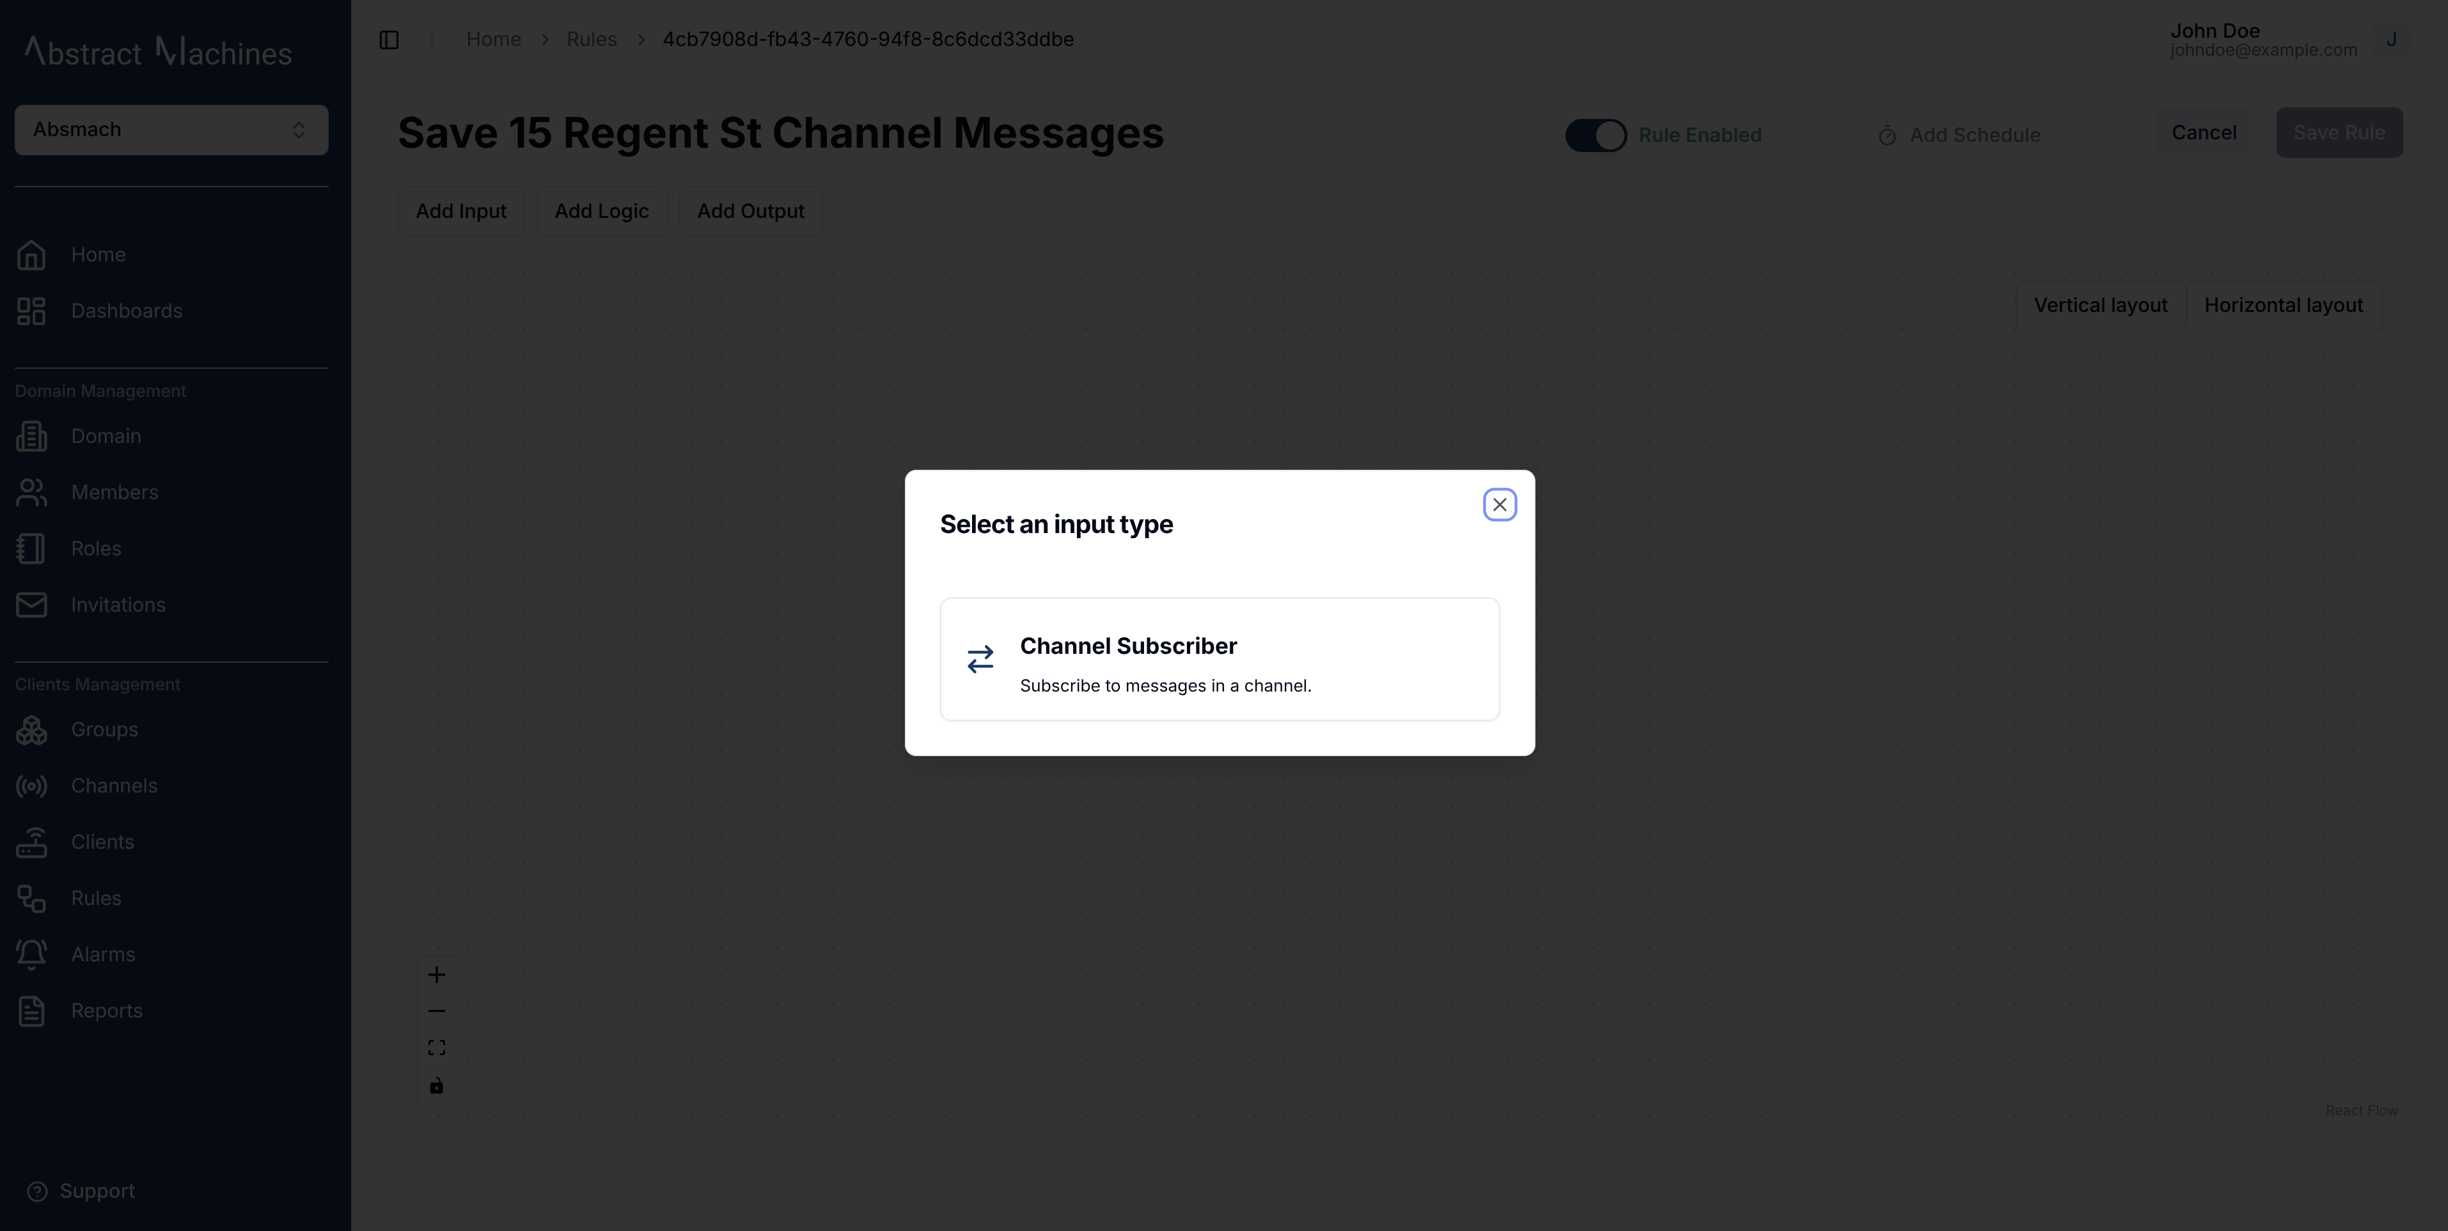The width and height of the screenshot is (2448, 1231).
Task: Toggle canvas interactivity lock icon
Action: click(x=436, y=1086)
